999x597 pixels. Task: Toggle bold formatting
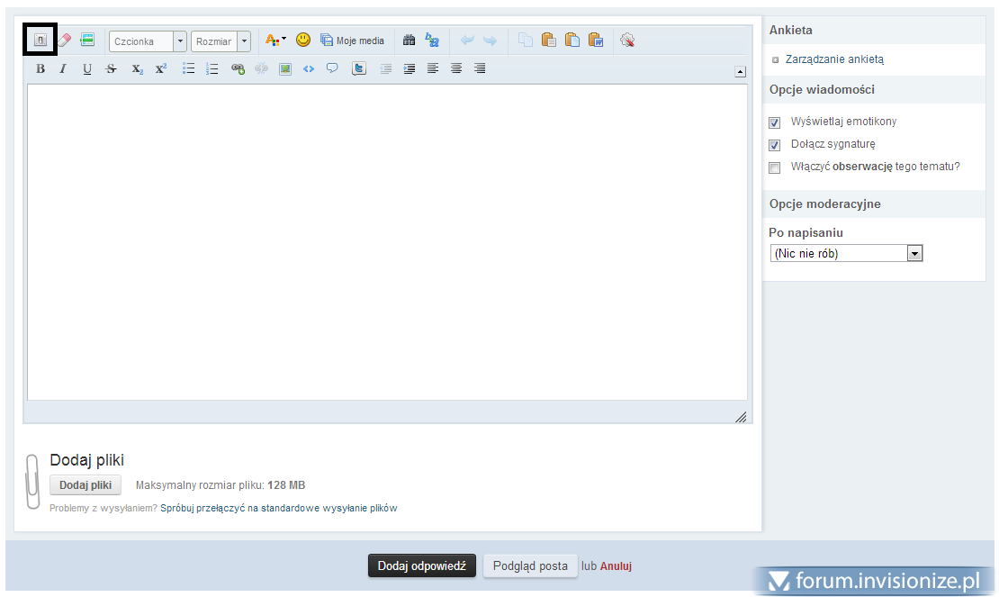click(40, 68)
